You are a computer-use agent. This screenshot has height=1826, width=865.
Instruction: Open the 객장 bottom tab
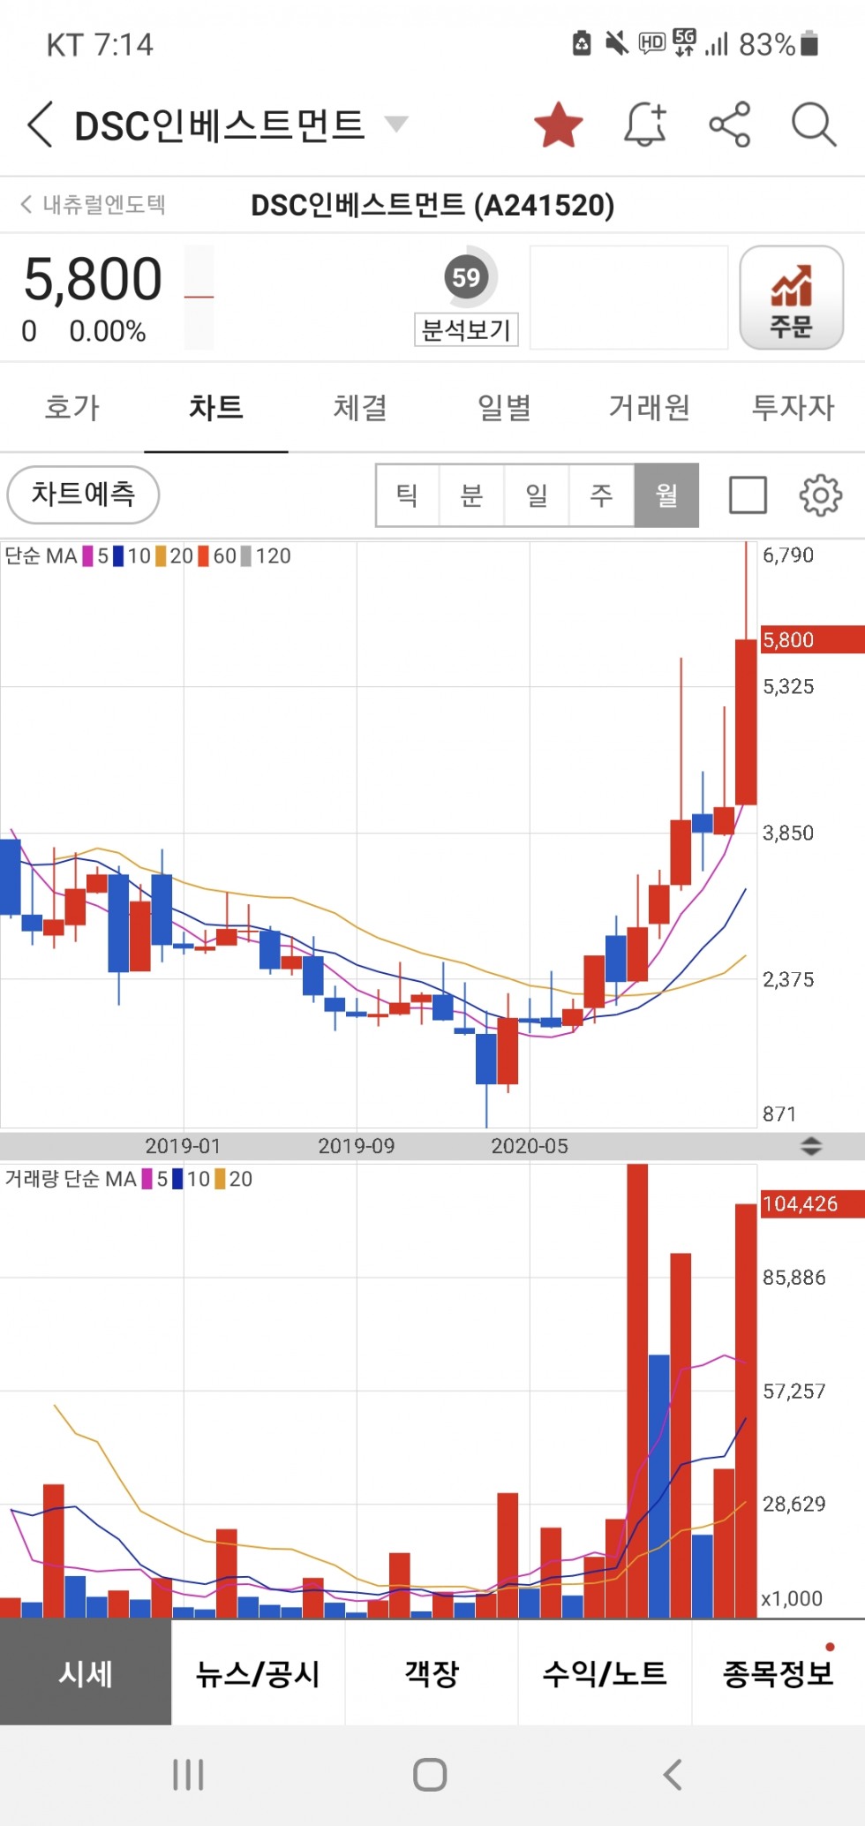(432, 1673)
